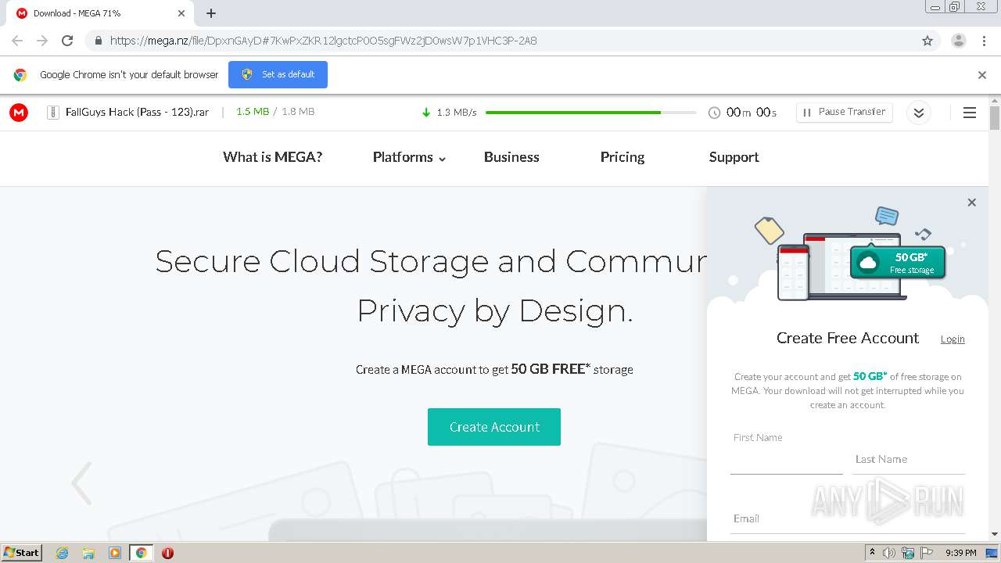Click the rar file archive icon
The height and width of the screenshot is (563, 1001).
(x=53, y=113)
